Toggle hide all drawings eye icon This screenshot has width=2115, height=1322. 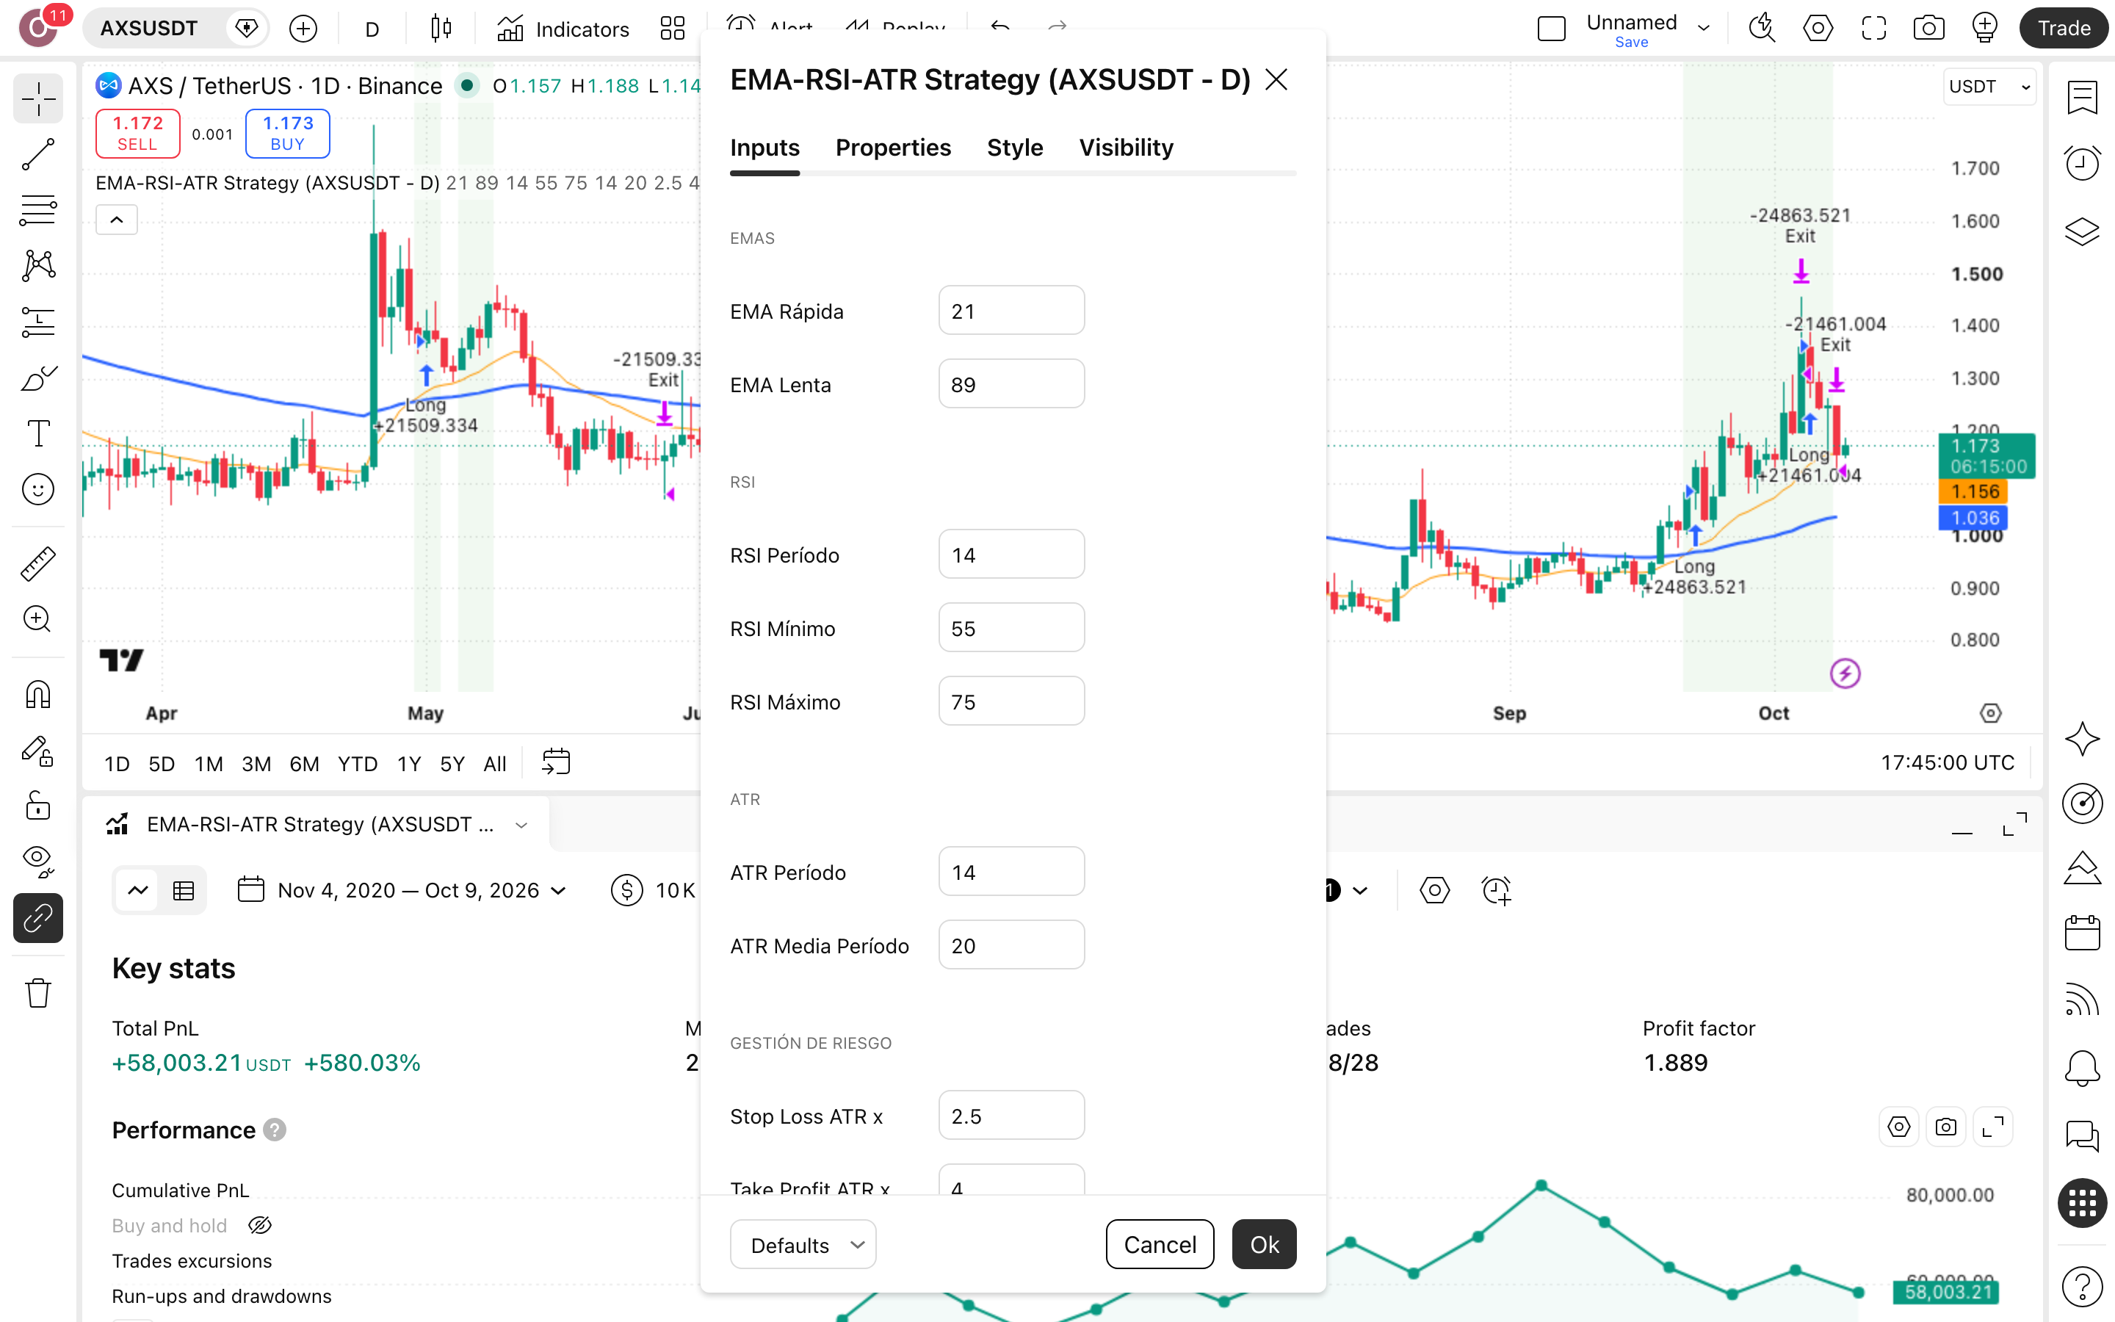(37, 862)
